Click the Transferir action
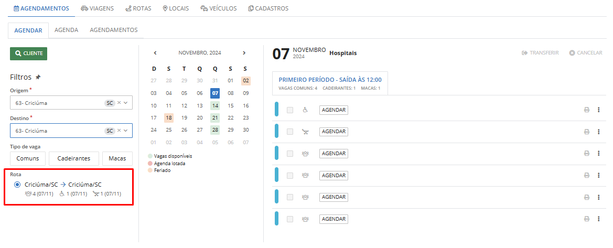The image size is (613, 248). point(540,53)
